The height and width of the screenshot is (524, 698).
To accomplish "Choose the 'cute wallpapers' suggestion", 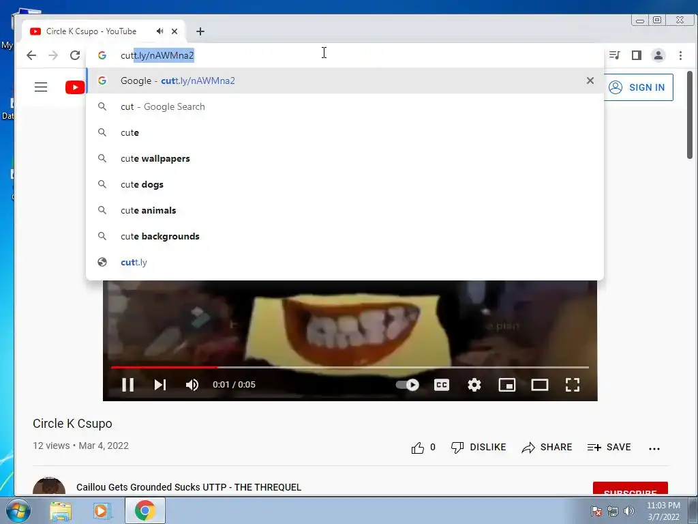I will click(x=345, y=158).
